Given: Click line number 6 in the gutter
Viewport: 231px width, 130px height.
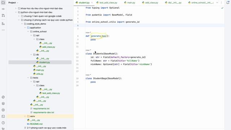Looking at the screenshot, I should 78,26.
